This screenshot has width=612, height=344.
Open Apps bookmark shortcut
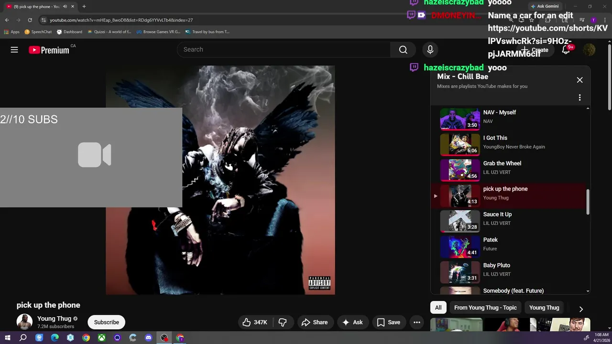(x=11, y=32)
